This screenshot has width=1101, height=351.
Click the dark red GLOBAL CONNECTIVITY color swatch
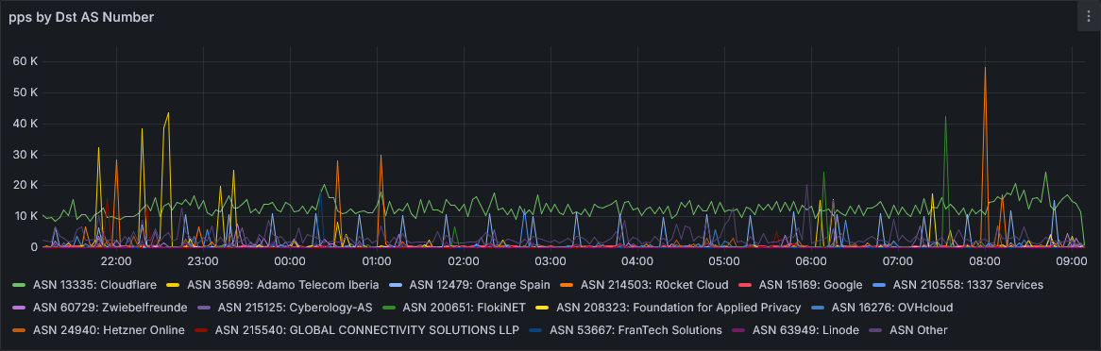[201, 330]
